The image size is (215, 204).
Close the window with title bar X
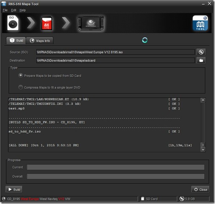tap(210, 3)
